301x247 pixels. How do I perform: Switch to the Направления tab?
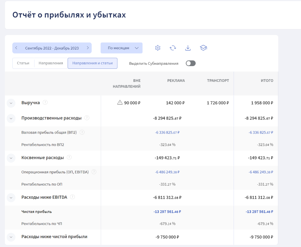coord(51,63)
